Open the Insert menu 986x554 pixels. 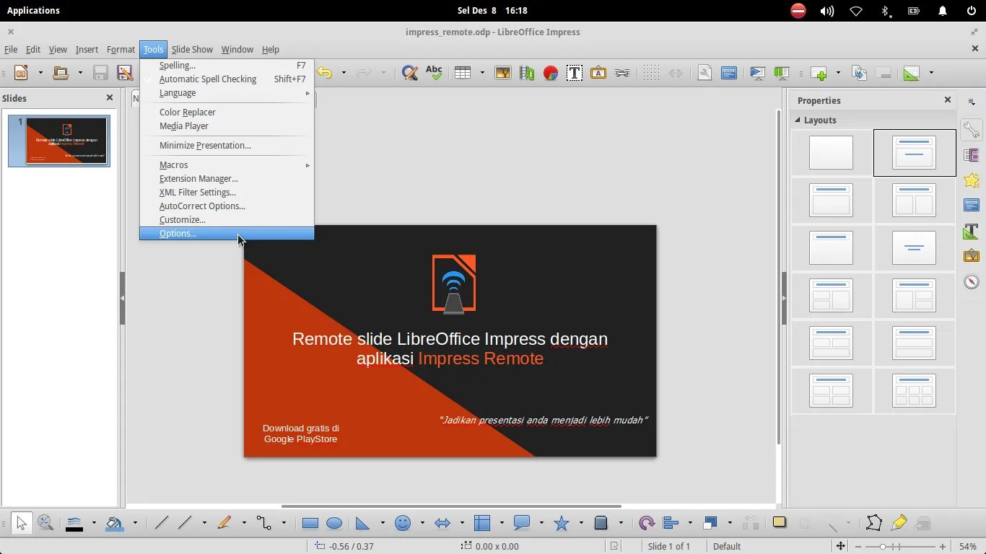(87, 49)
